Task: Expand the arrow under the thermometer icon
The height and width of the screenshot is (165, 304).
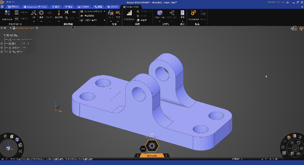Action: pyautogui.click(x=59, y=21)
